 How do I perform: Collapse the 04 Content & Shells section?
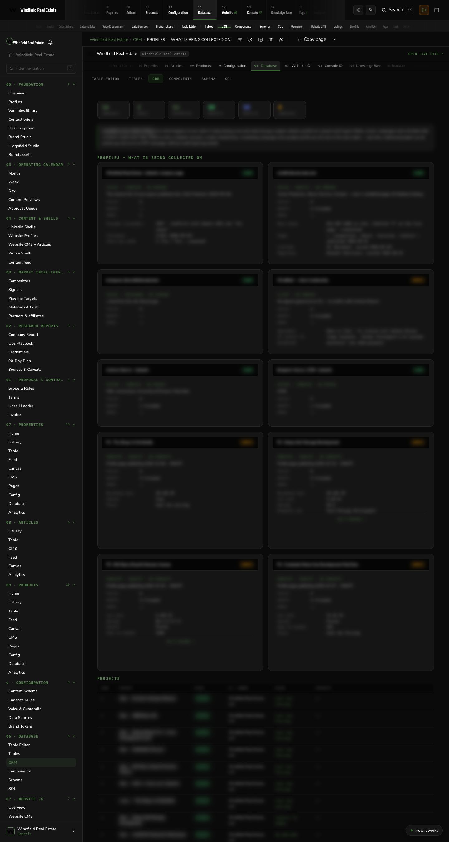(74, 218)
